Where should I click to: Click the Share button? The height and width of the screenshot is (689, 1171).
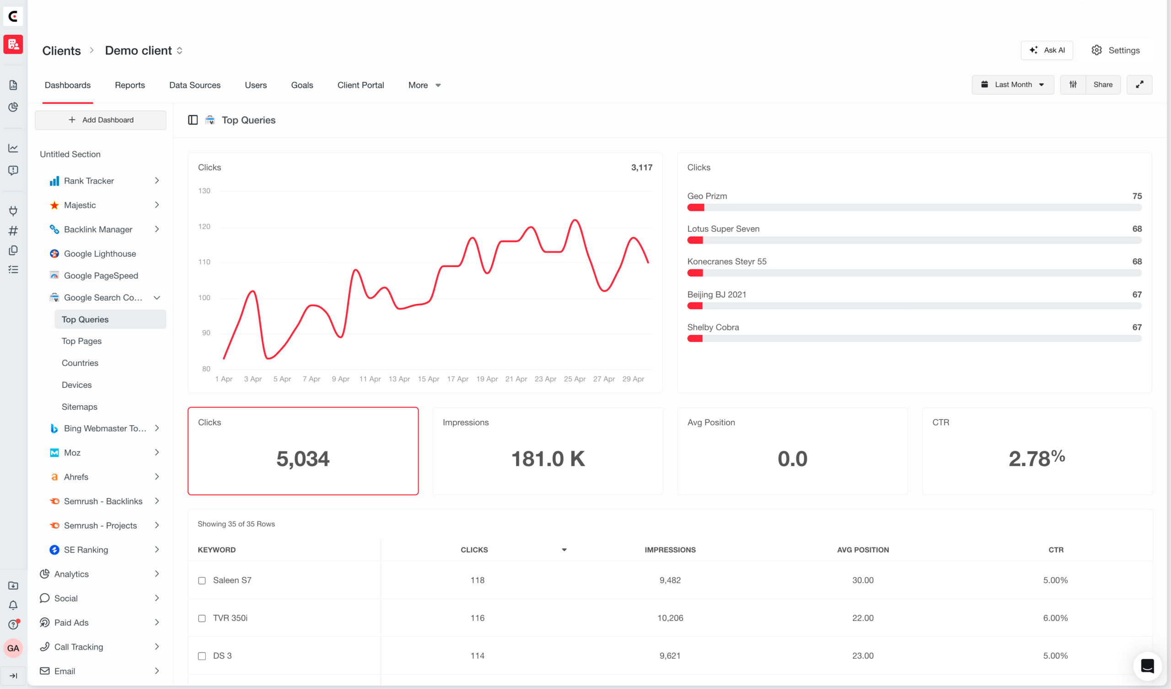[1103, 85]
